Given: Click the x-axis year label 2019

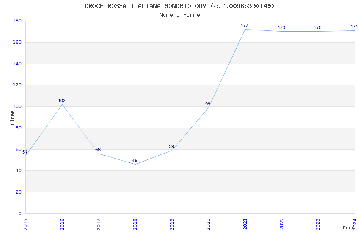Looking at the screenshot, I should coord(172,224).
